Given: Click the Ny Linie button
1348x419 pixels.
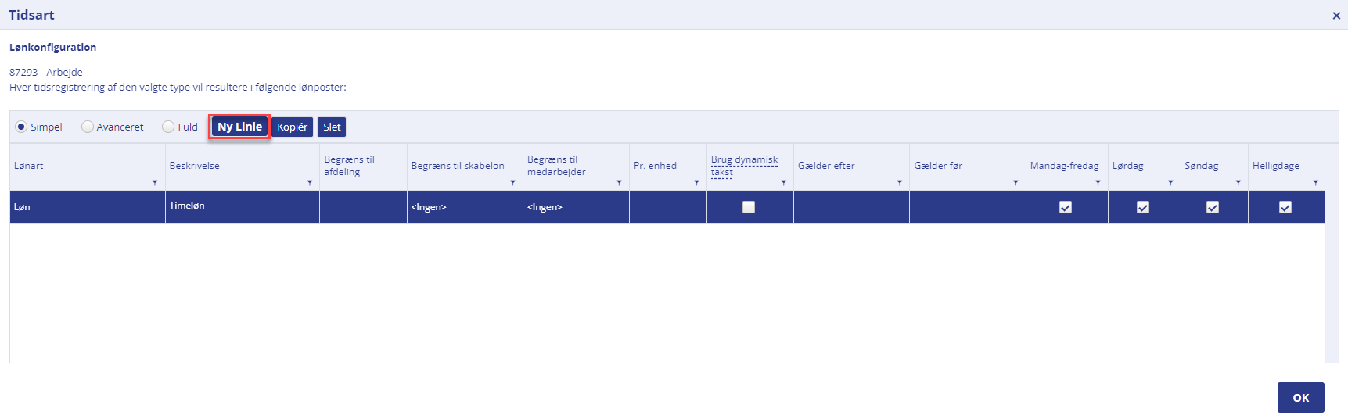Looking at the screenshot, I should tap(239, 127).
